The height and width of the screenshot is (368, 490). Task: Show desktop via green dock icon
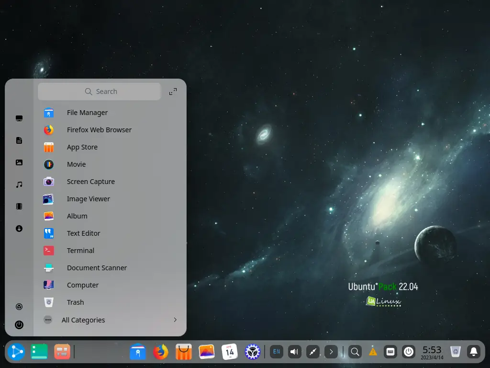coord(39,352)
